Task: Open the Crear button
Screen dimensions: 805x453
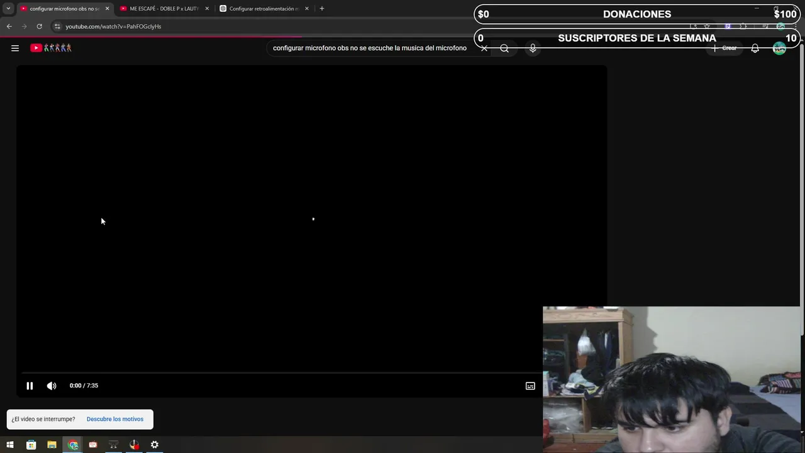Action: tap(724, 48)
